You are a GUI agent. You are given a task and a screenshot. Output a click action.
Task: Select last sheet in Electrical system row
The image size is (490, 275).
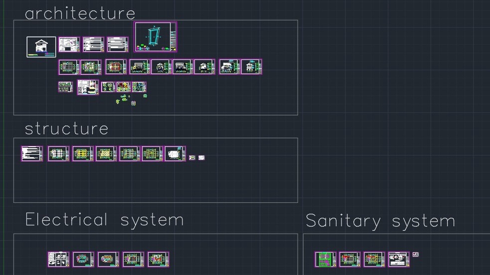pos(158,259)
